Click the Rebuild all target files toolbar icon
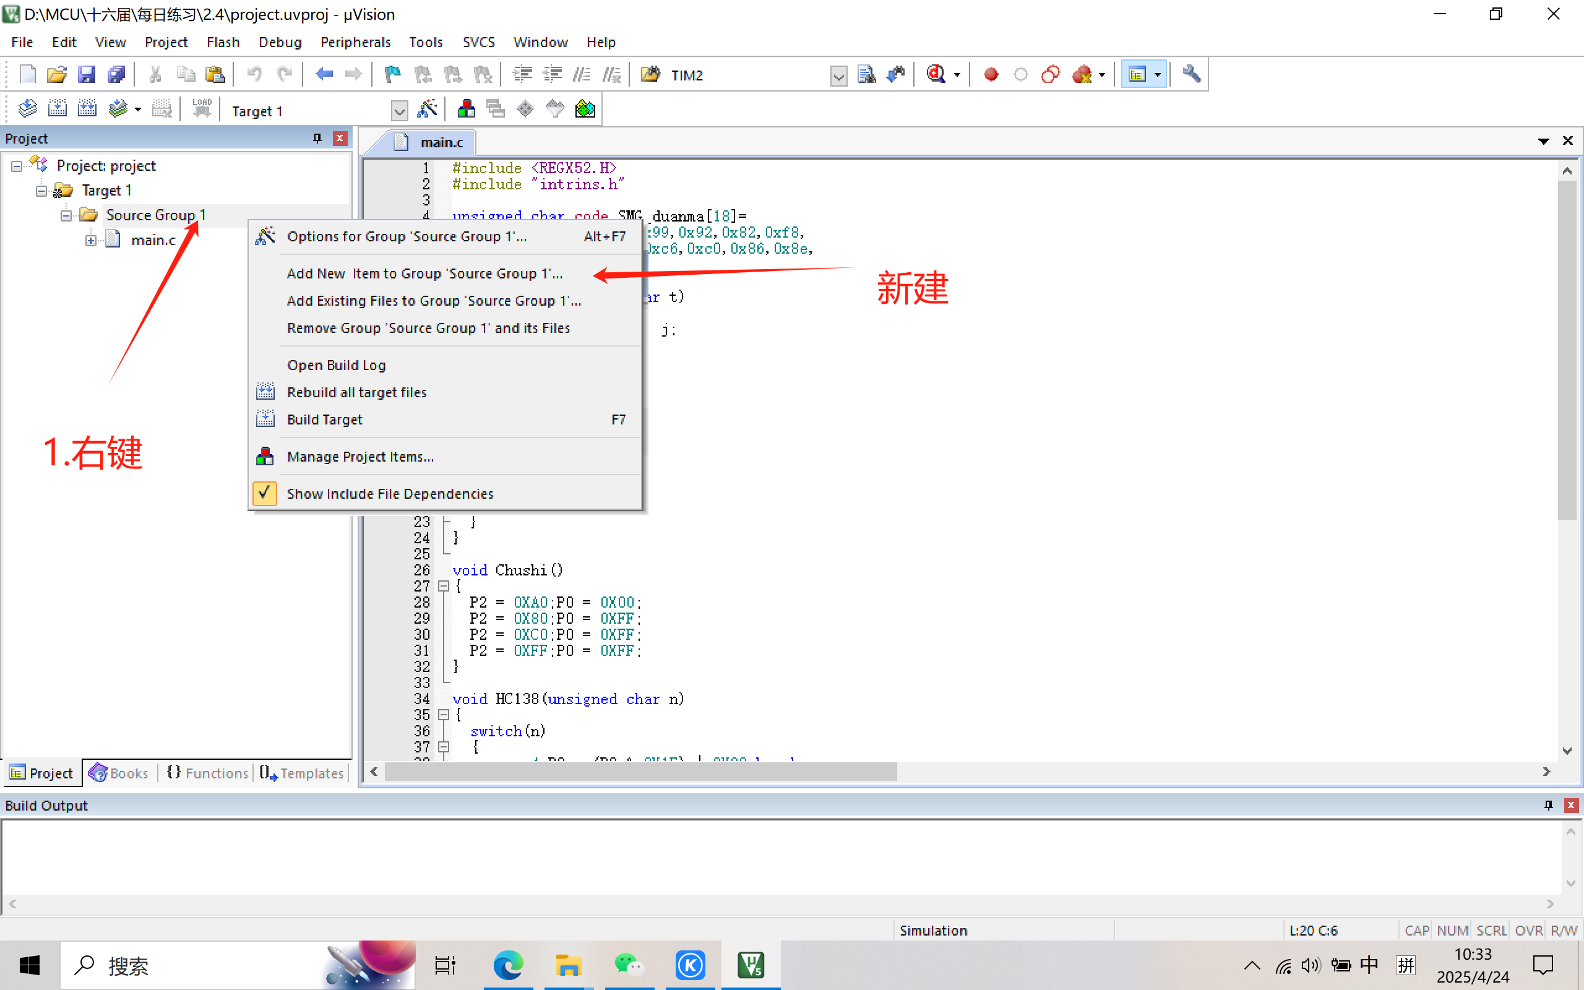 [x=87, y=110]
